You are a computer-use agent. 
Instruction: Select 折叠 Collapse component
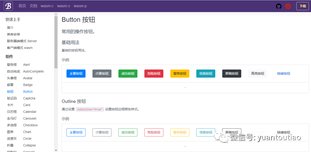[21, 146]
